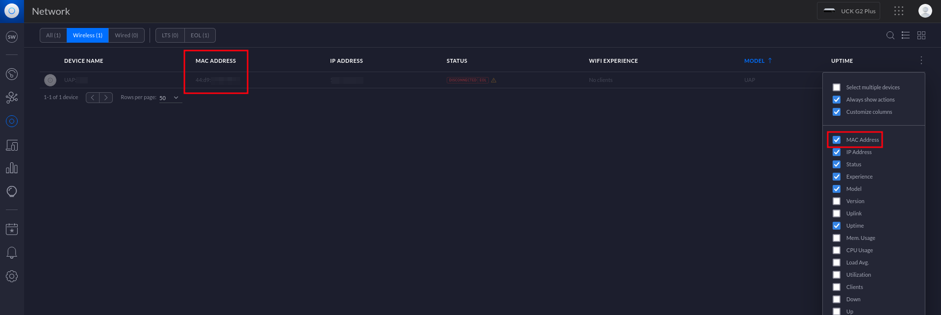Screen dimensions: 941x315
Task: Open the Client Devices sidebar icon
Action: click(12, 145)
